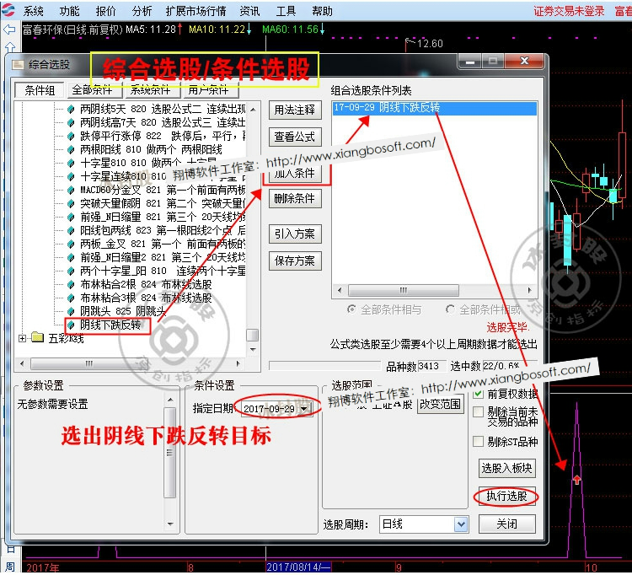Open the 扩展市场行情 menu
Viewport: 632px width, 575px height.
tap(195, 11)
